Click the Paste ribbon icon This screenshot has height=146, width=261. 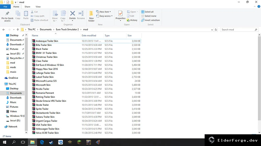click(26, 14)
